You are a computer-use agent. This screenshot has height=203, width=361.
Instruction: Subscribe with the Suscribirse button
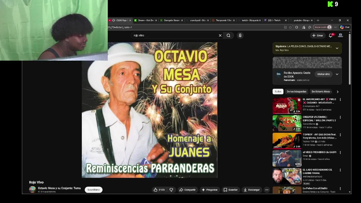[x=94, y=190]
